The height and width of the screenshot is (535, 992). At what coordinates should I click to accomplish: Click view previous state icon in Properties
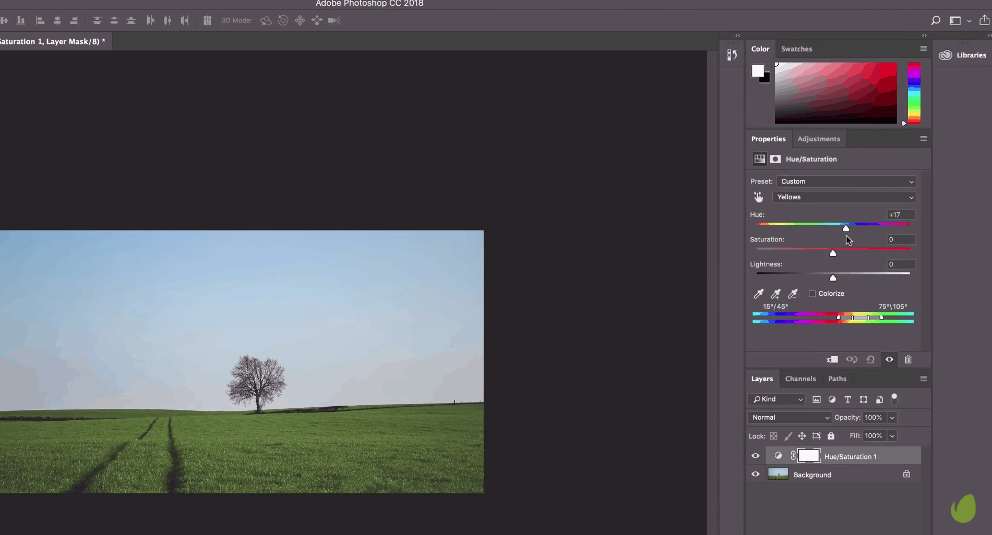coord(852,359)
